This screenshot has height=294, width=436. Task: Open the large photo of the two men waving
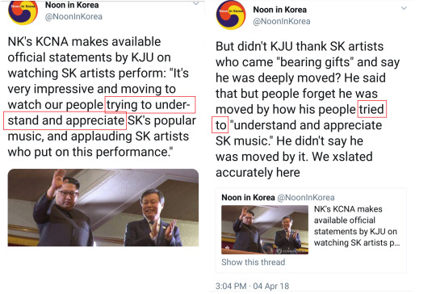pos(103,208)
